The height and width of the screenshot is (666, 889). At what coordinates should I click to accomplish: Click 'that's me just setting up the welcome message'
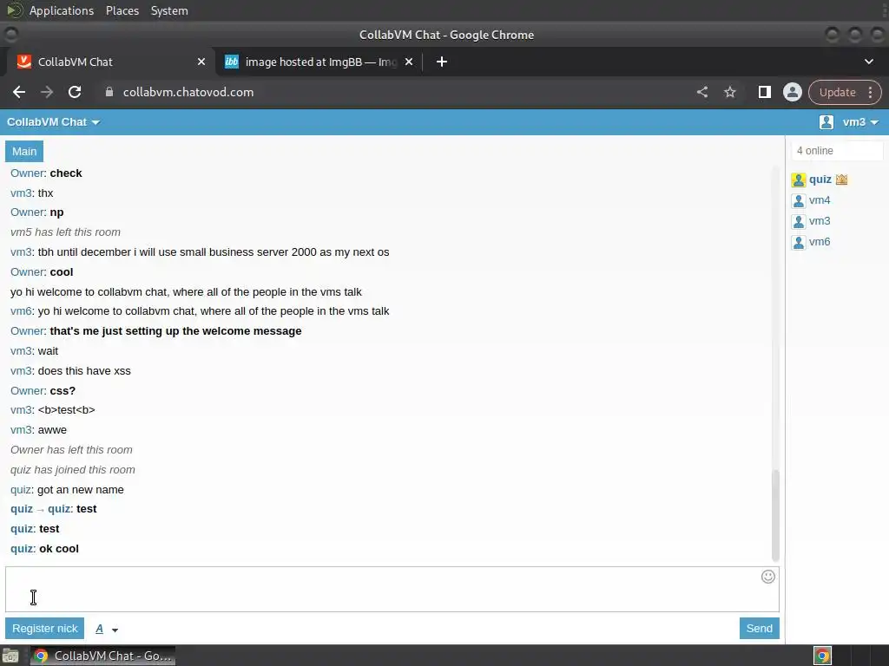175,331
